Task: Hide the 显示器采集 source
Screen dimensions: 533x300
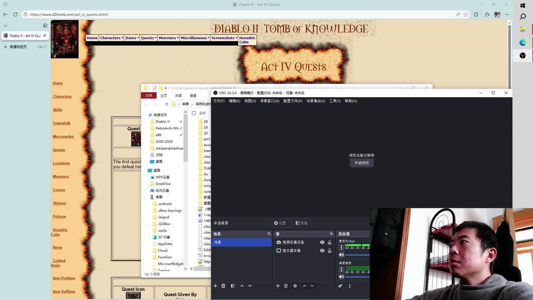Action: 322,250
